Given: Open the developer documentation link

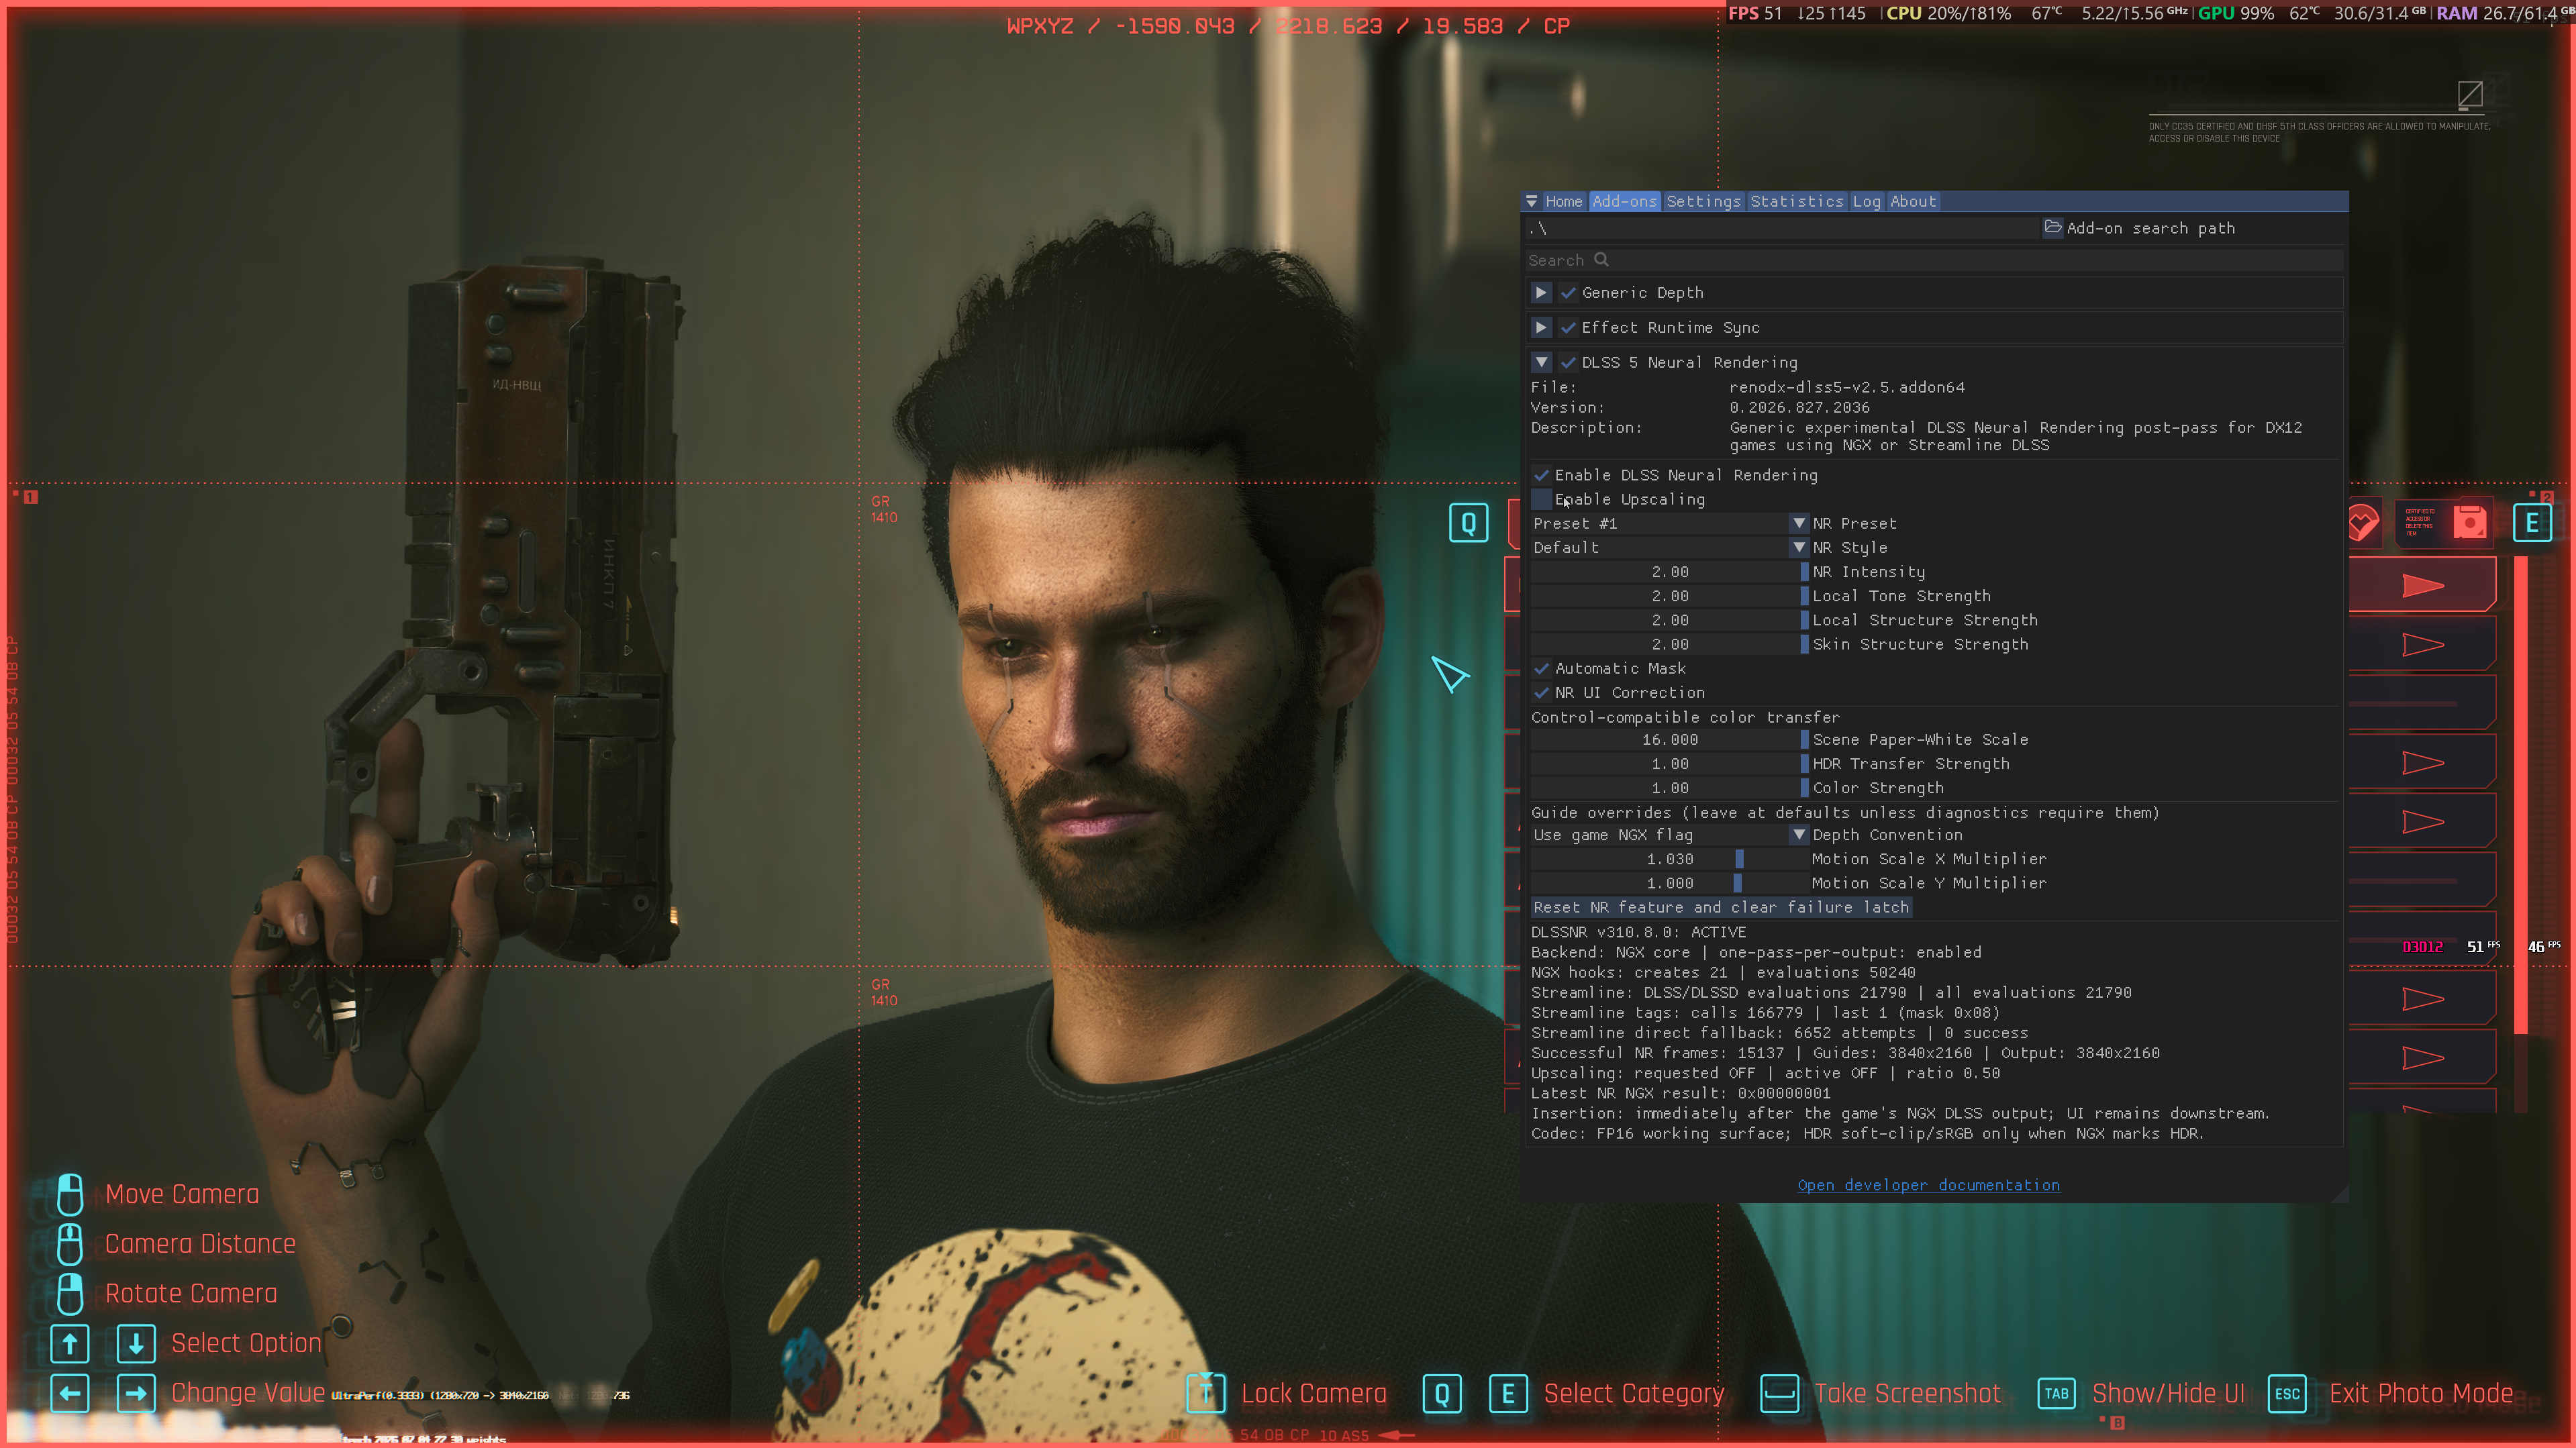Looking at the screenshot, I should click(1928, 1185).
